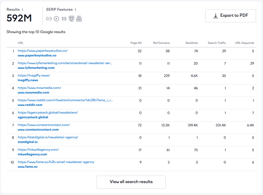The height and width of the screenshot is (195, 263).
Task: Click the Results info icon
Action: point(22,9)
